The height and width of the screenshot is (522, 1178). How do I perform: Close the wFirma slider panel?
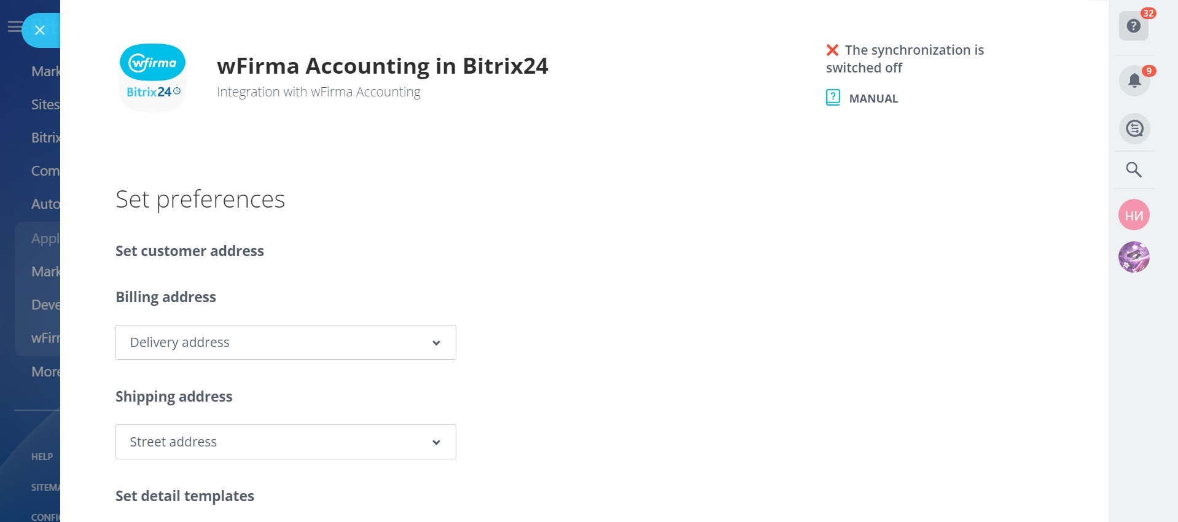tap(40, 30)
